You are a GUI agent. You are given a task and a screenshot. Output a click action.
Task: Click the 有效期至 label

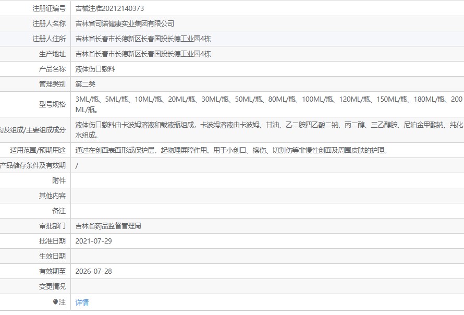52,271
